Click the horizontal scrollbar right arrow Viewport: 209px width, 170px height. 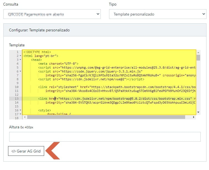(194, 117)
